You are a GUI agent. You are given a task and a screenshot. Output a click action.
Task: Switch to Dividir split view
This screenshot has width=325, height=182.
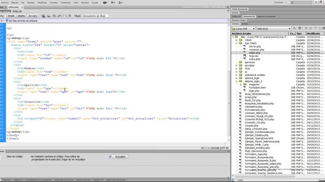click(x=11, y=16)
